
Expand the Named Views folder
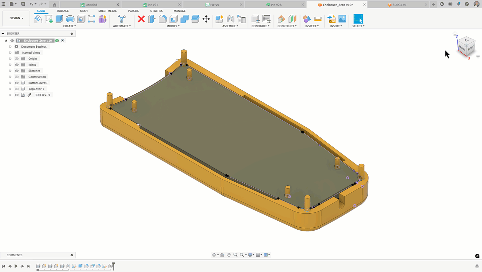[x=10, y=53]
